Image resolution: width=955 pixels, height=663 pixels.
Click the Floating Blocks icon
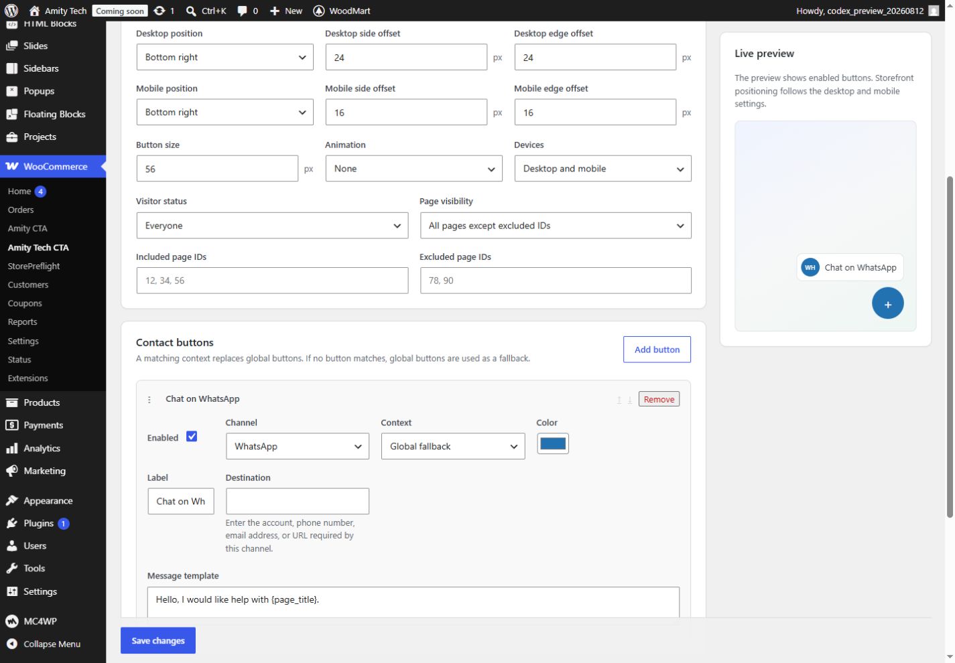[12, 114]
